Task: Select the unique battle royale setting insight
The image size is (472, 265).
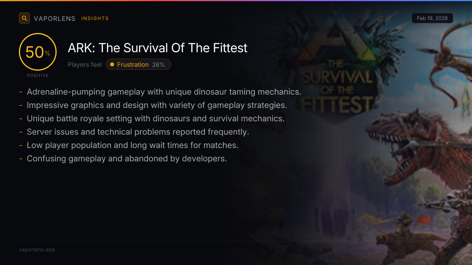Action: point(155,119)
